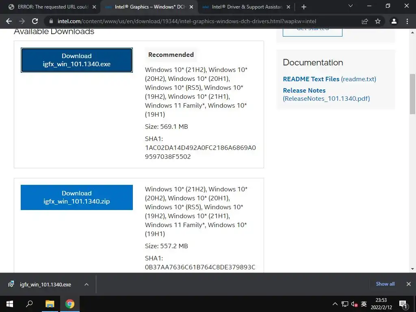Click the lock icon in address bar
The width and height of the screenshot is (416, 312).
(51, 21)
